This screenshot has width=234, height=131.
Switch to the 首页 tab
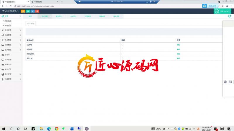(x=30, y=16)
